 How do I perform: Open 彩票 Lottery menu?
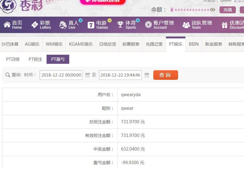click(41, 25)
